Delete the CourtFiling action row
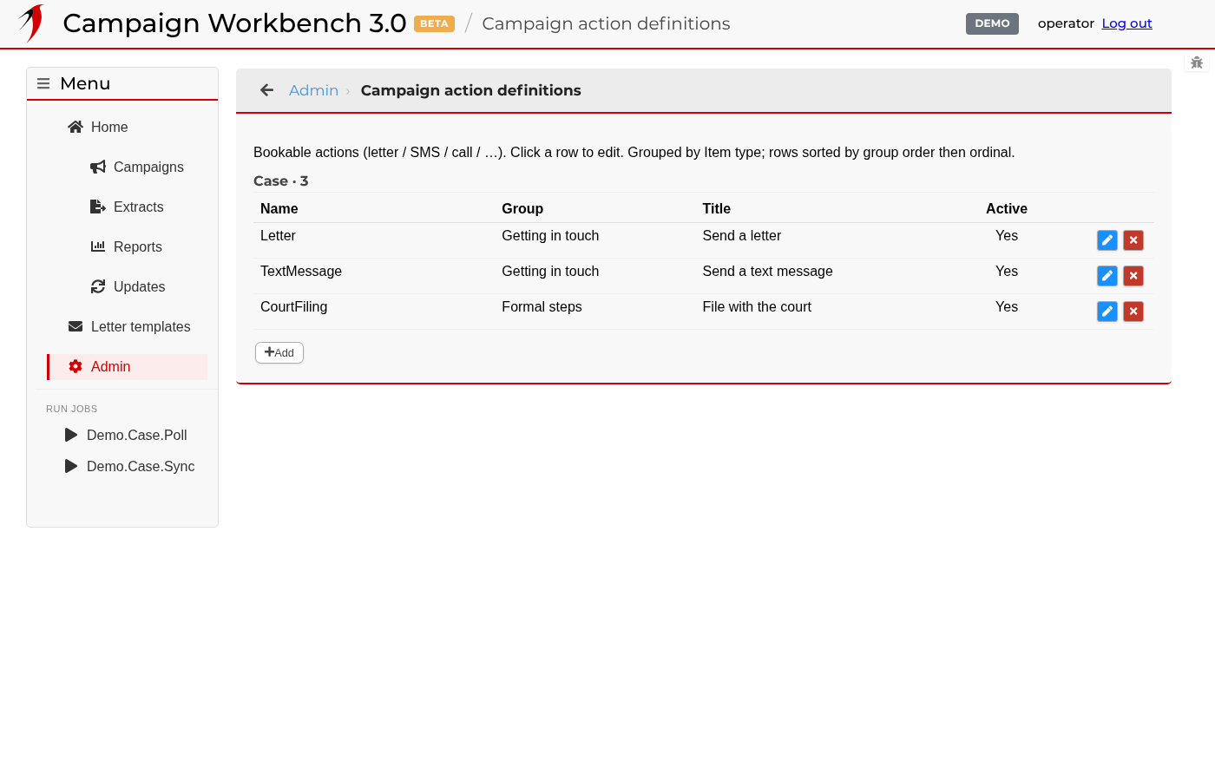 pyautogui.click(x=1133, y=312)
